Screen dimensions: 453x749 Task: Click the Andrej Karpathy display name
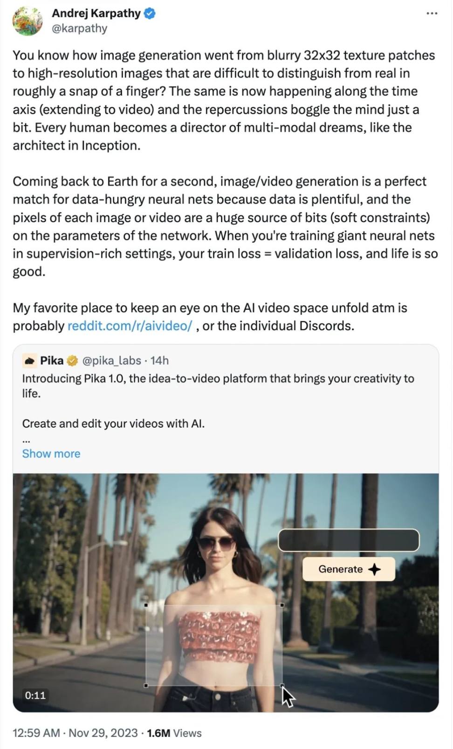coord(96,14)
